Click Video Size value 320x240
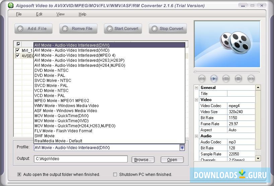The image size is (274, 186). (241, 112)
